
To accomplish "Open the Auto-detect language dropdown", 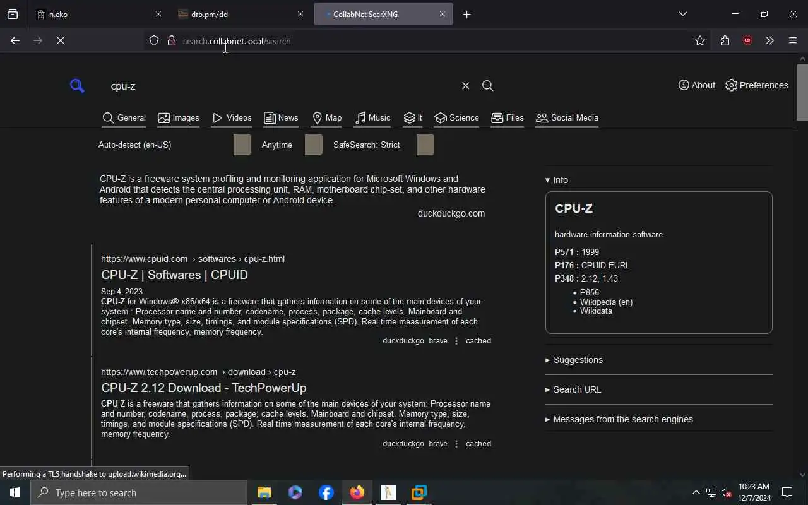I will click(x=174, y=145).
